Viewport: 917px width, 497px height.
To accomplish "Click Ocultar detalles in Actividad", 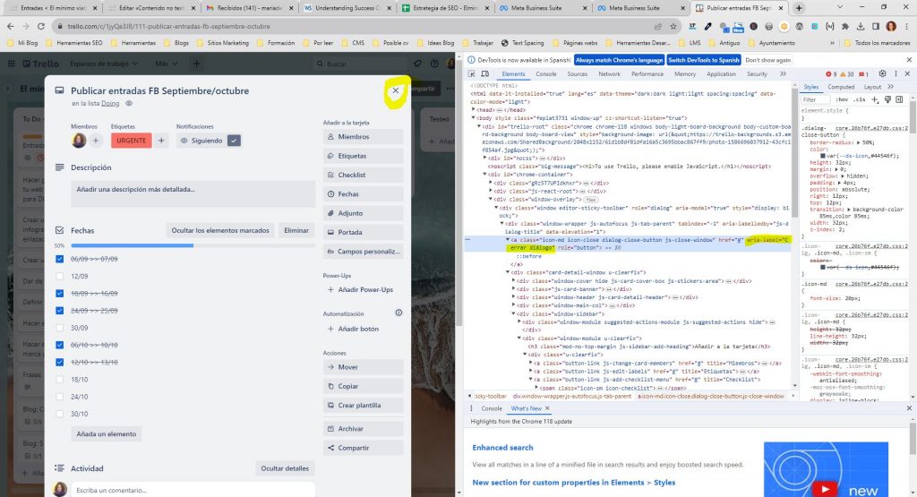I will click(285, 468).
